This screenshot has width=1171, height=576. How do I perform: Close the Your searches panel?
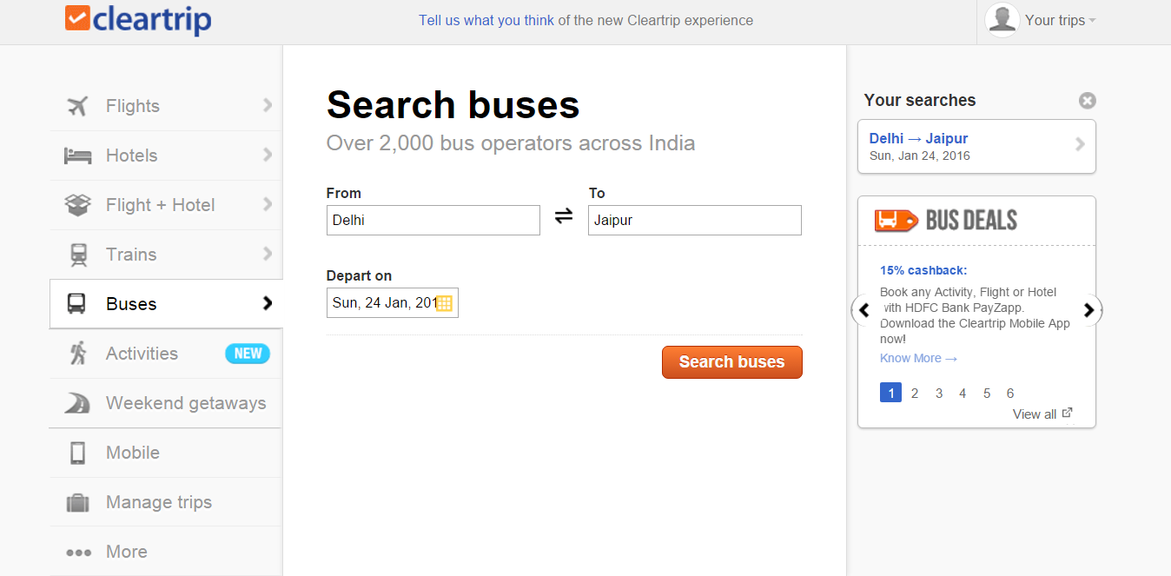pos(1087,101)
